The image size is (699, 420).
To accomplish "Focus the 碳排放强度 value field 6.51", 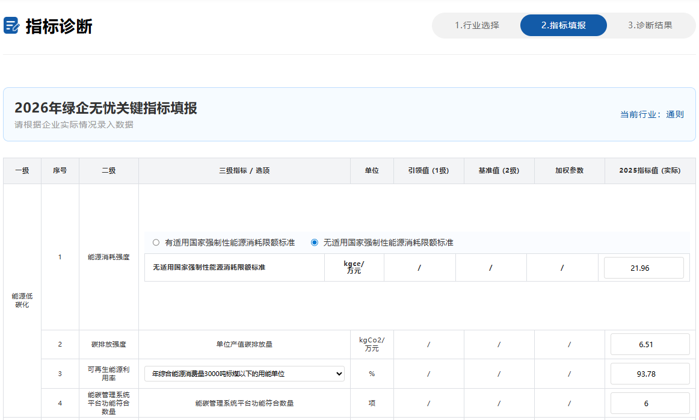I will [650, 345].
